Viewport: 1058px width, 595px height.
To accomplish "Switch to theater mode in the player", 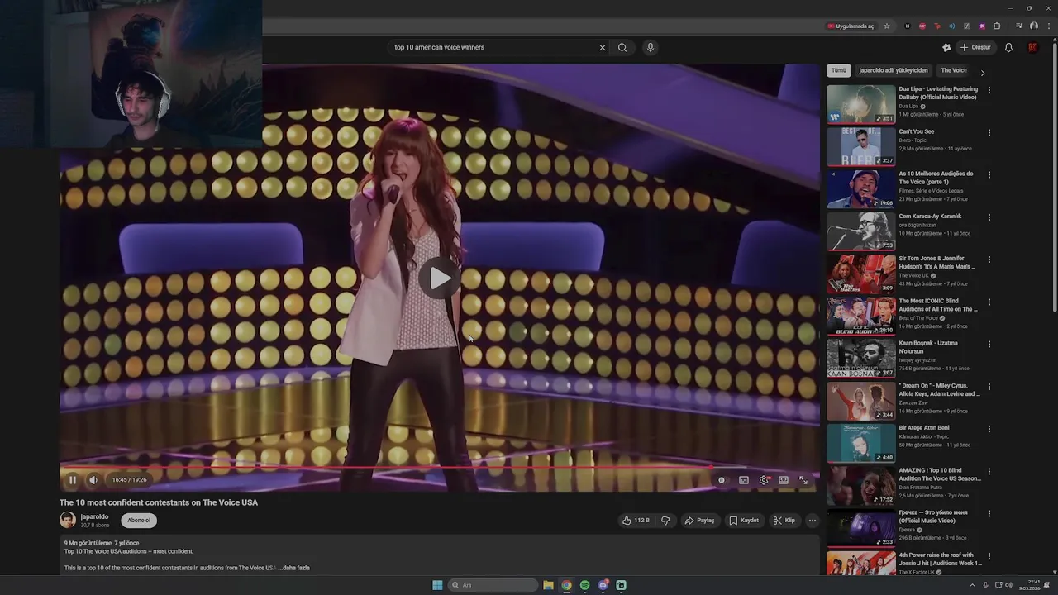I will tap(784, 480).
